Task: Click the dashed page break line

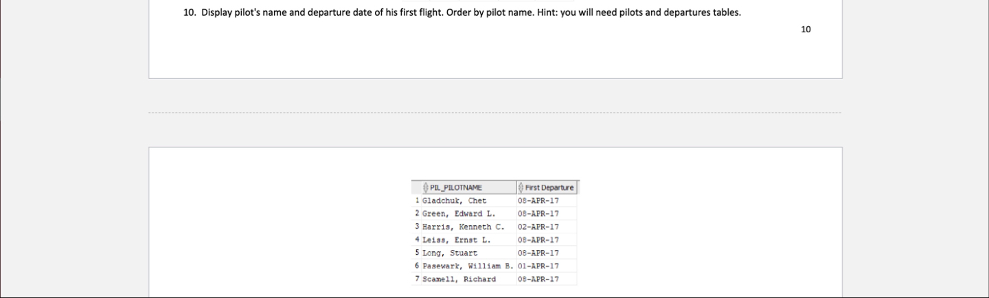Action: click(494, 113)
